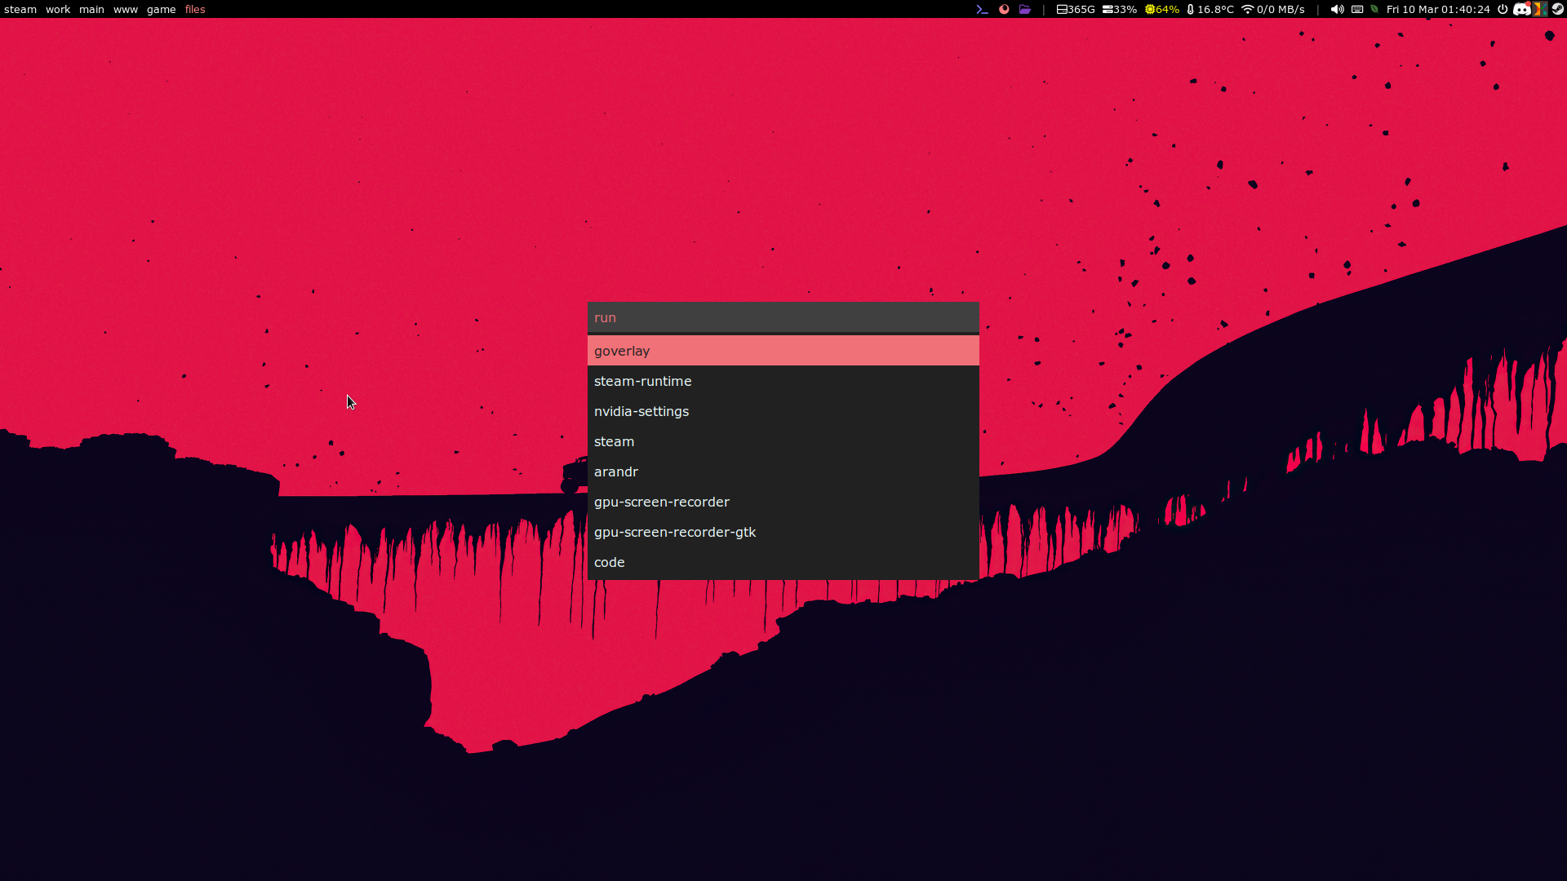1567x881 pixels.
Task: Open the browser launcher icon in top bar
Action: click(x=1004, y=10)
